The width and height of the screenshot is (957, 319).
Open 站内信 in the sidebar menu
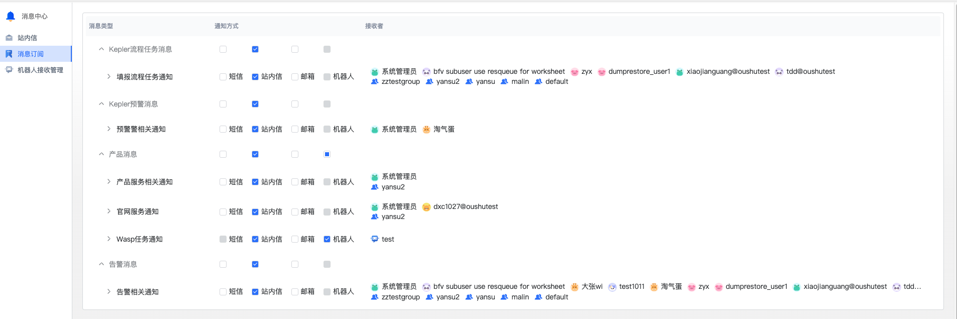(x=28, y=38)
